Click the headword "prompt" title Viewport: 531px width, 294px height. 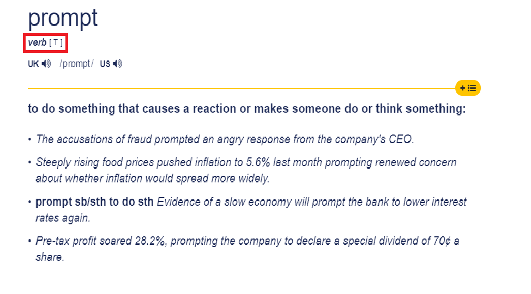(x=63, y=19)
